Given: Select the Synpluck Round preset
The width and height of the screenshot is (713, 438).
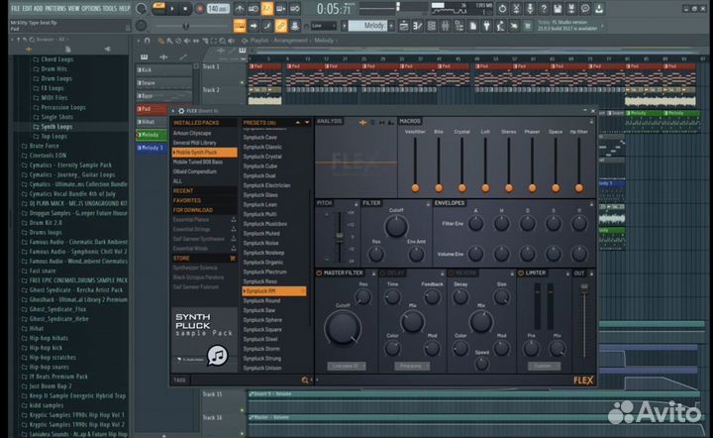Looking at the screenshot, I should pos(262,300).
